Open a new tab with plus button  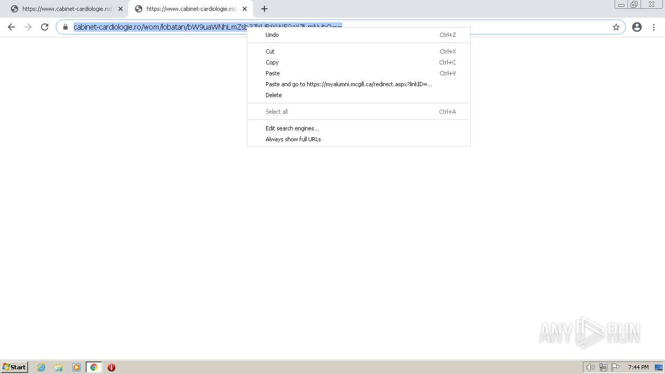click(x=264, y=9)
